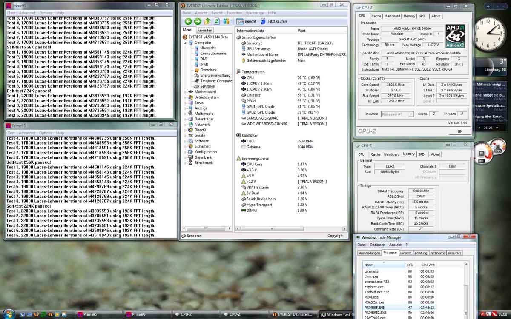Switch to About tab in lower CPU-Z window
Image resolution: width=511 pixels, height=319 pixels.
pyautogui.click(x=435, y=154)
